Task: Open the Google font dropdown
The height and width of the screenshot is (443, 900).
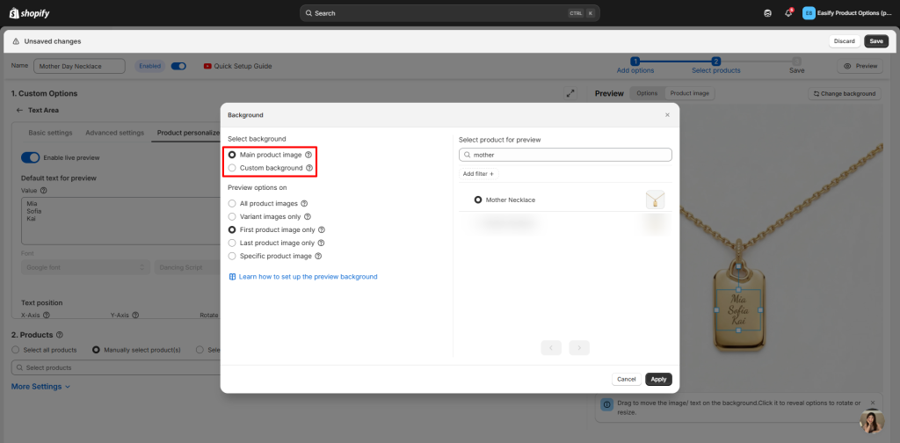Action: coord(85,266)
